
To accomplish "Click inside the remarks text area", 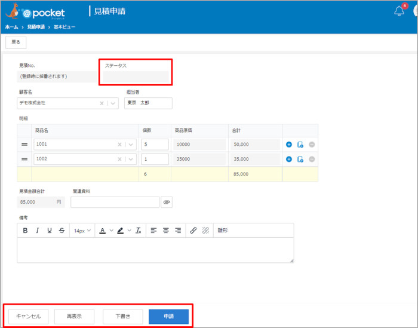I will coord(155,250).
